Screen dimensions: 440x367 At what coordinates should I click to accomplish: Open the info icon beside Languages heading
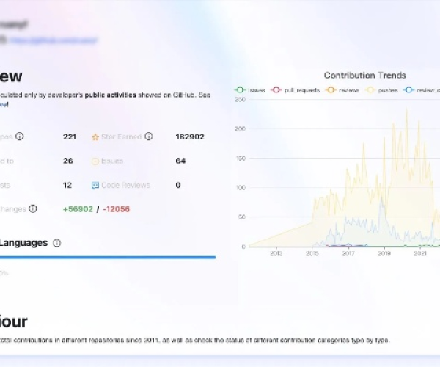(56, 243)
